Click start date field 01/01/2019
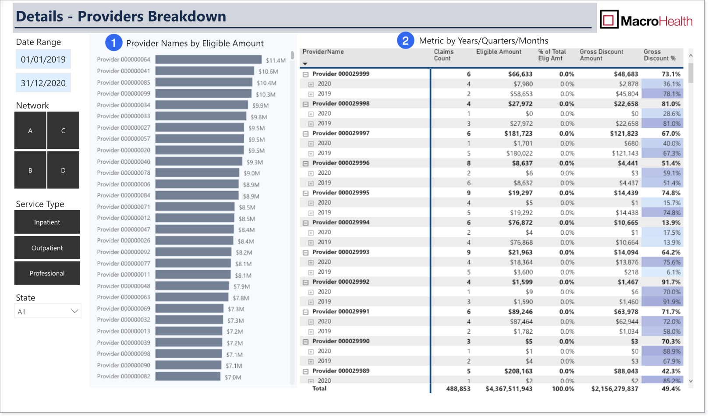The image size is (708, 416). point(43,59)
